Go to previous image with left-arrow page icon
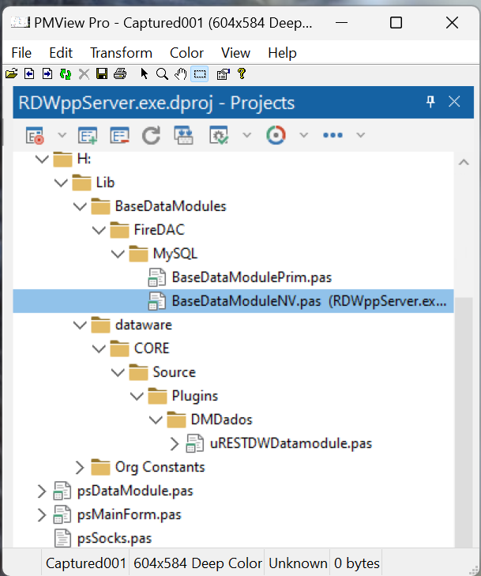This screenshot has height=576, width=481. [x=29, y=74]
